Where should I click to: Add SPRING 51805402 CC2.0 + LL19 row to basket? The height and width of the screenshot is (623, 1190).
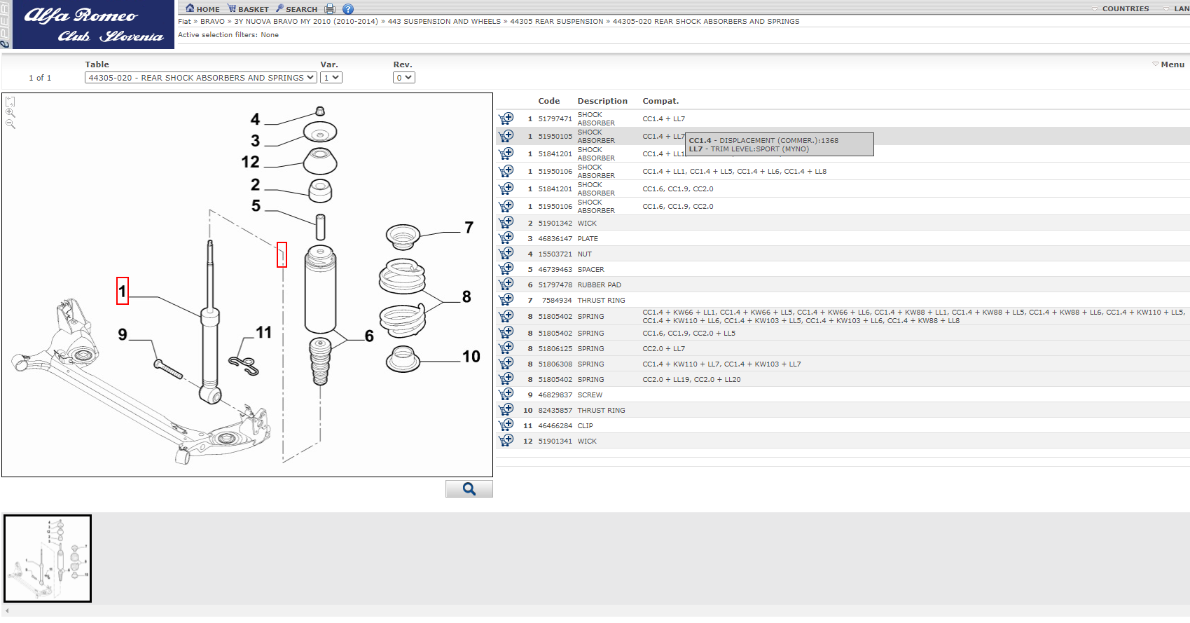coord(506,379)
